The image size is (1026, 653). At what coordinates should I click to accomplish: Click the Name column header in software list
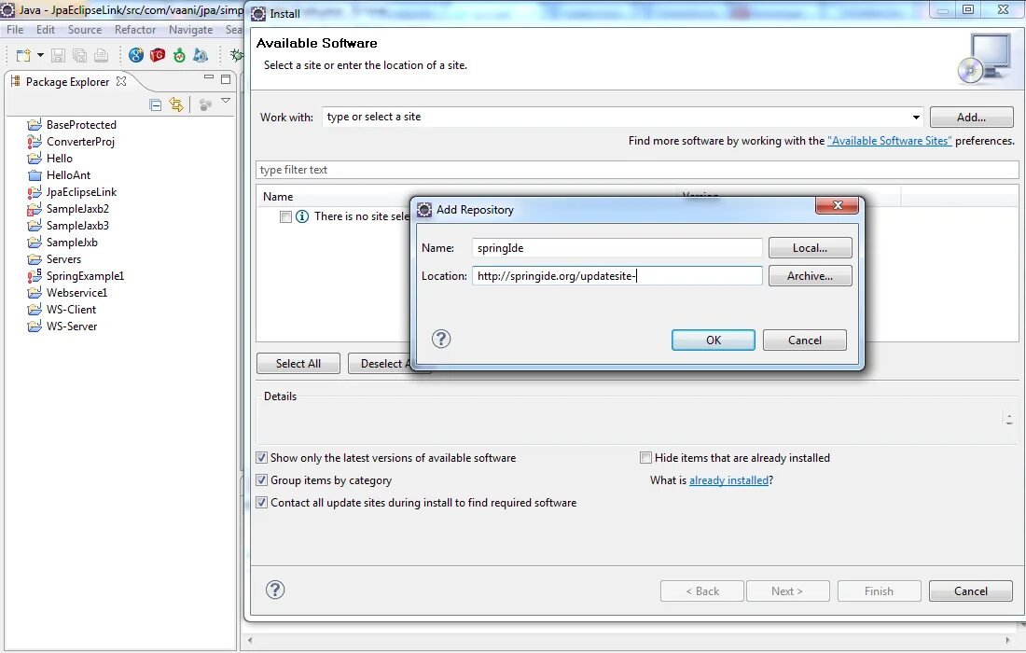click(278, 196)
